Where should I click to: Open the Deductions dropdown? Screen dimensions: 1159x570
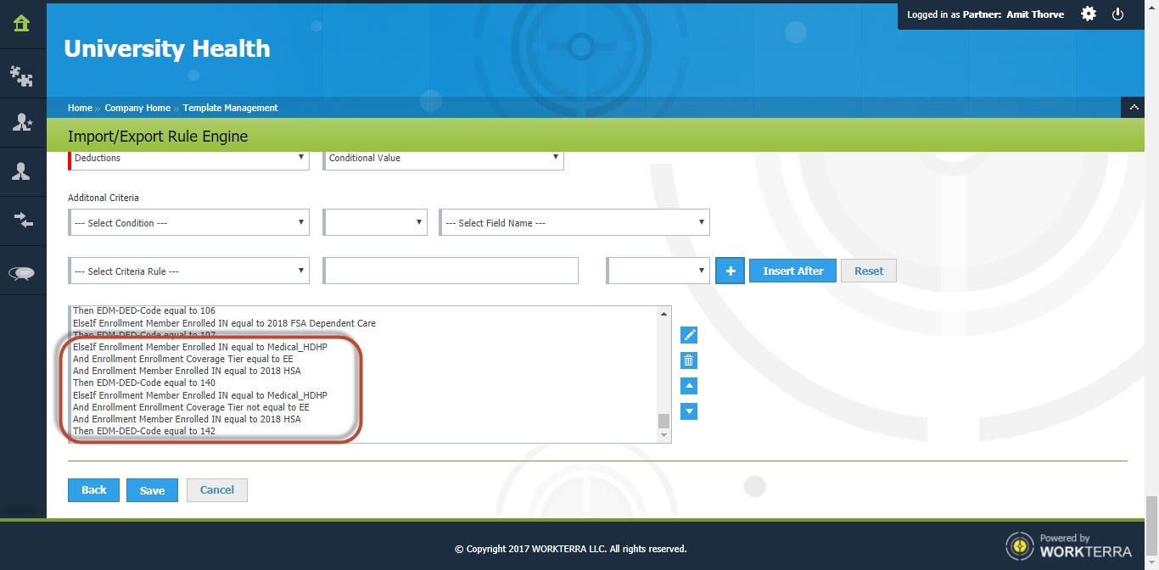[x=188, y=158]
